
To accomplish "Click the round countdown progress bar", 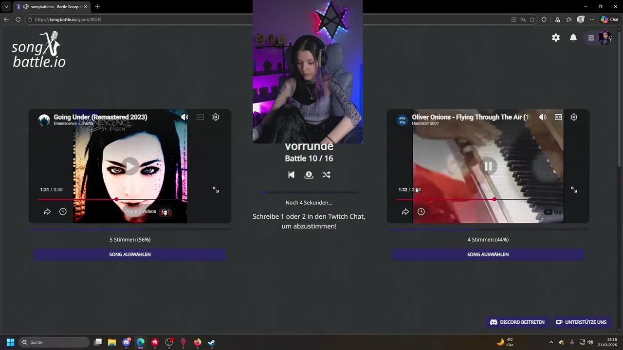I will [x=309, y=192].
